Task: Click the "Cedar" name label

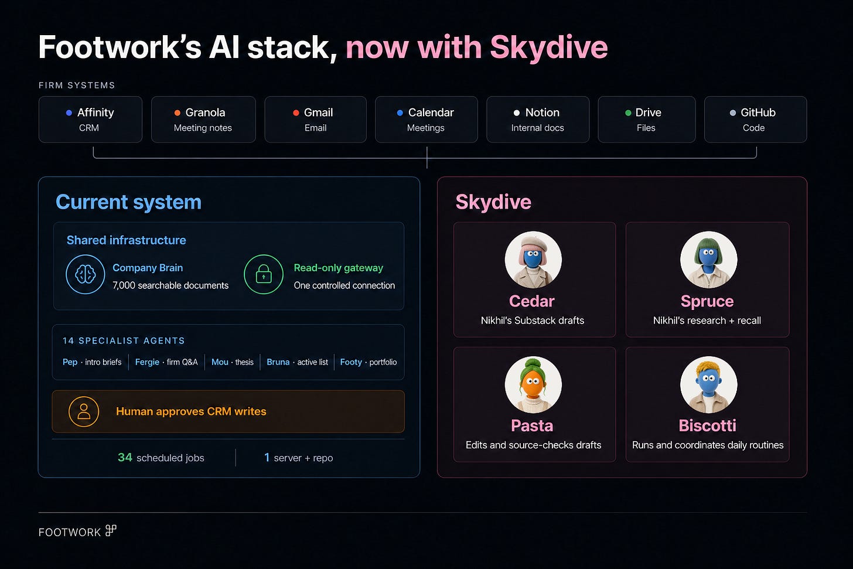Action: pos(532,301)
